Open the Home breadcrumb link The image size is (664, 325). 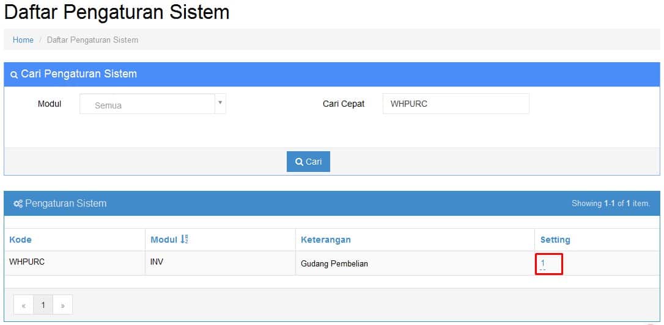pyautogui.click(x=23, y=40)
